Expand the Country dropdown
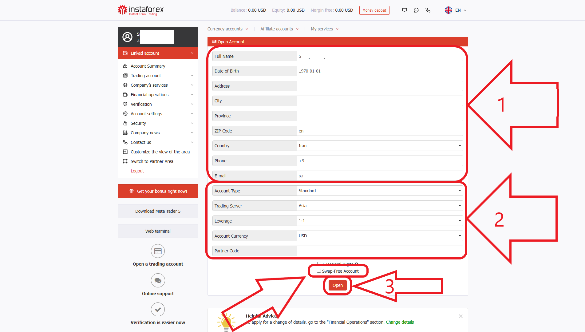Viewport: 585px width, 332px height. pyautogui.click(x=380, y=146)
